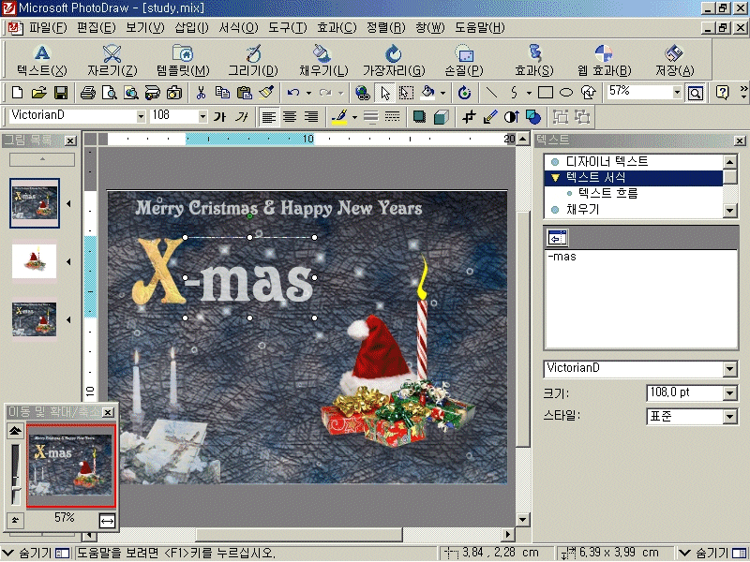This screenshot has width=750, height=562.
Task: Toggle bold 가 formatting button
Action: (219, 116)
